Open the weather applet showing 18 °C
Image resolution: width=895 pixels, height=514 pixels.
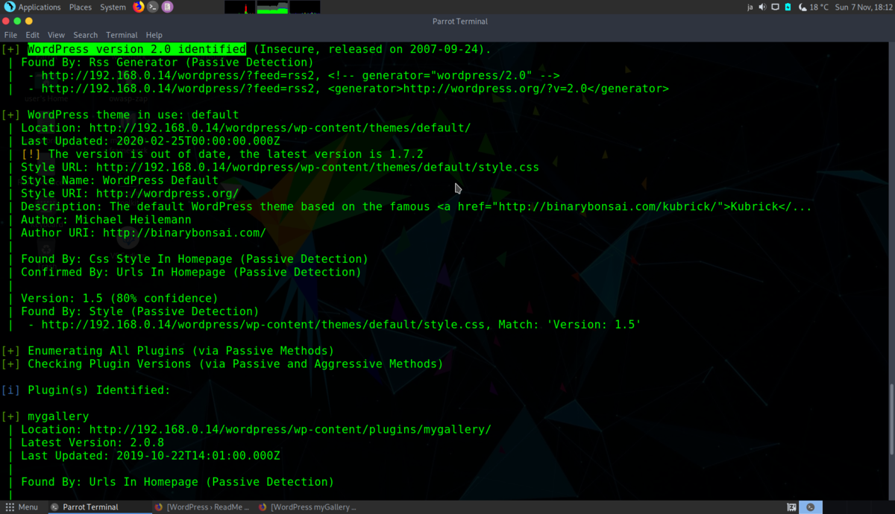coord(813,7)
